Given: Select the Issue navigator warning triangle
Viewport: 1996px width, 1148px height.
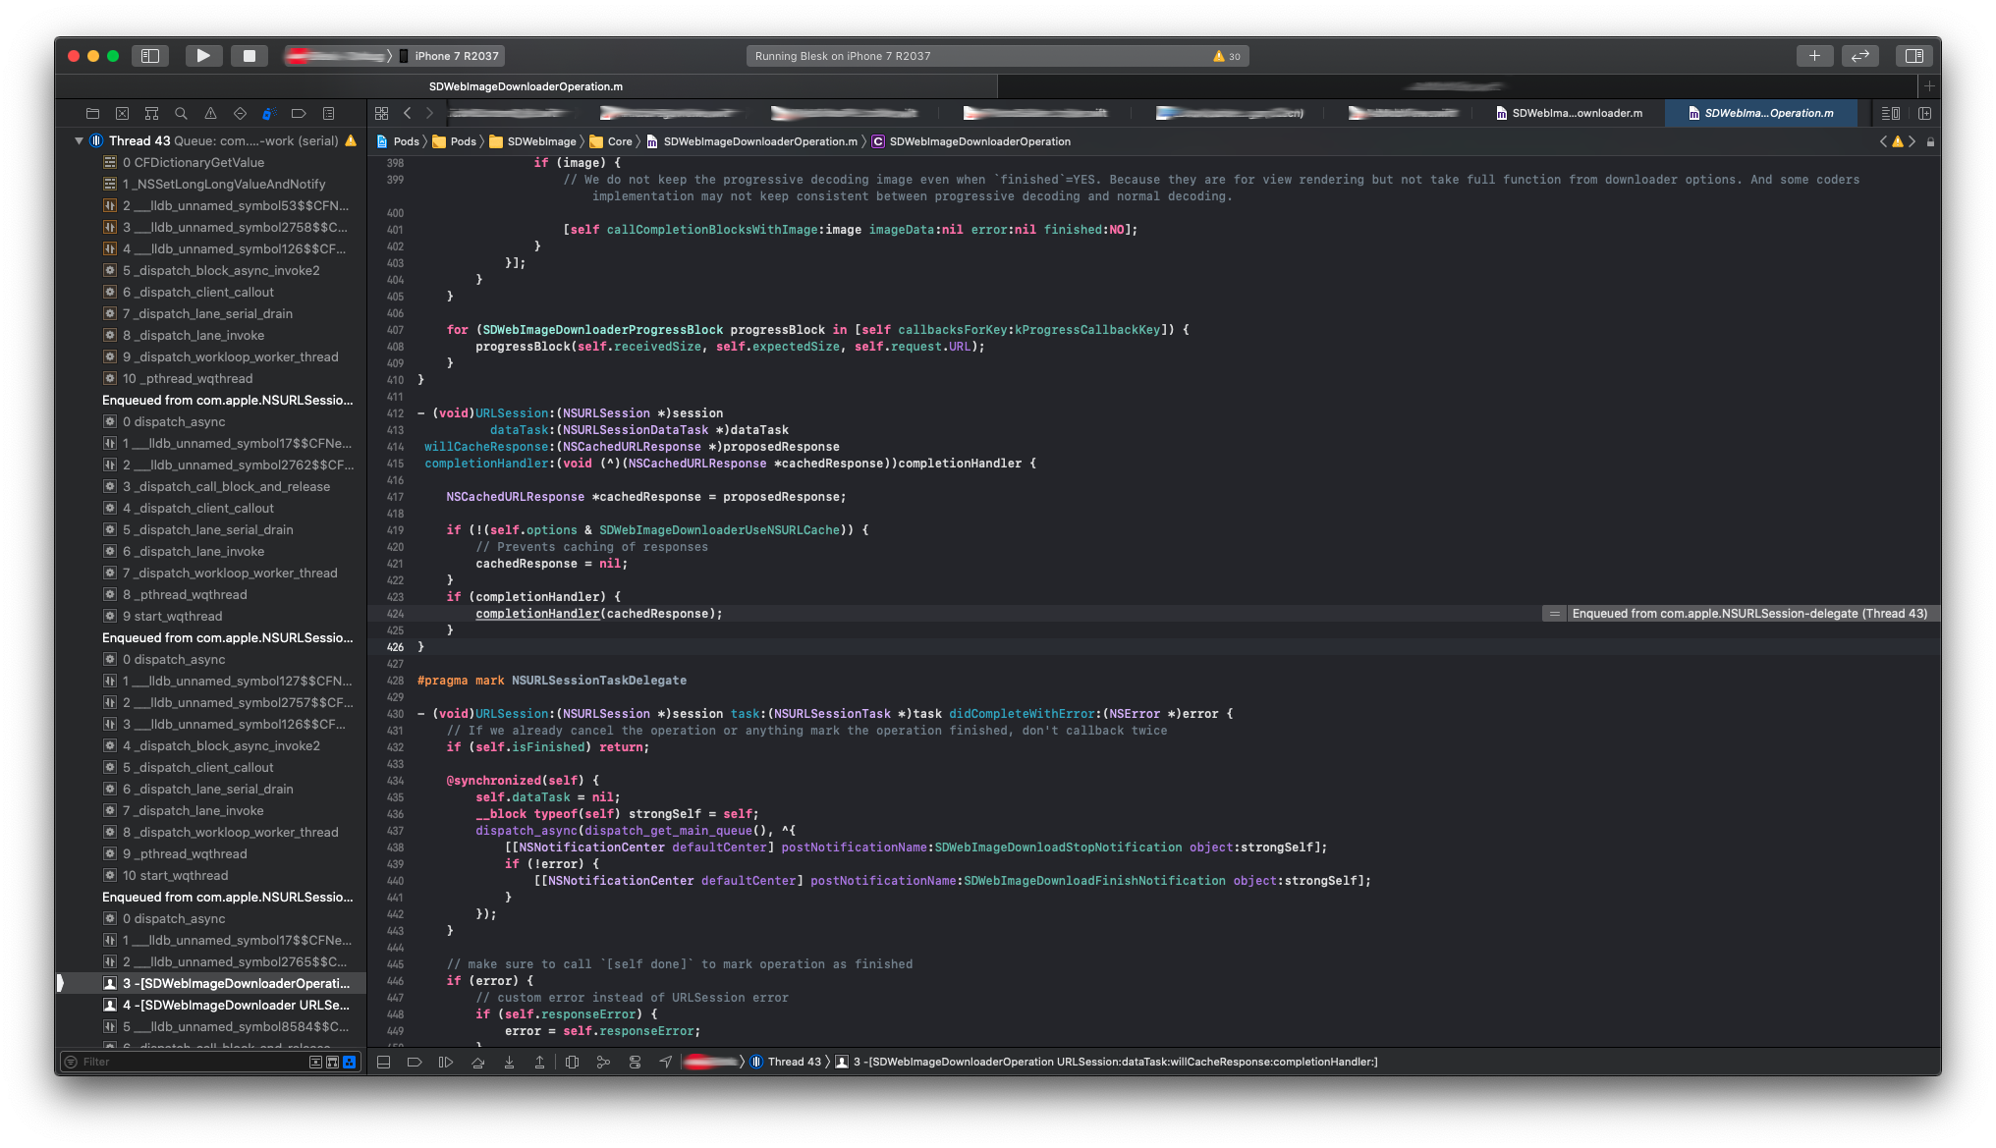Looking at the screenshot, I should click(x=210, y=113).
